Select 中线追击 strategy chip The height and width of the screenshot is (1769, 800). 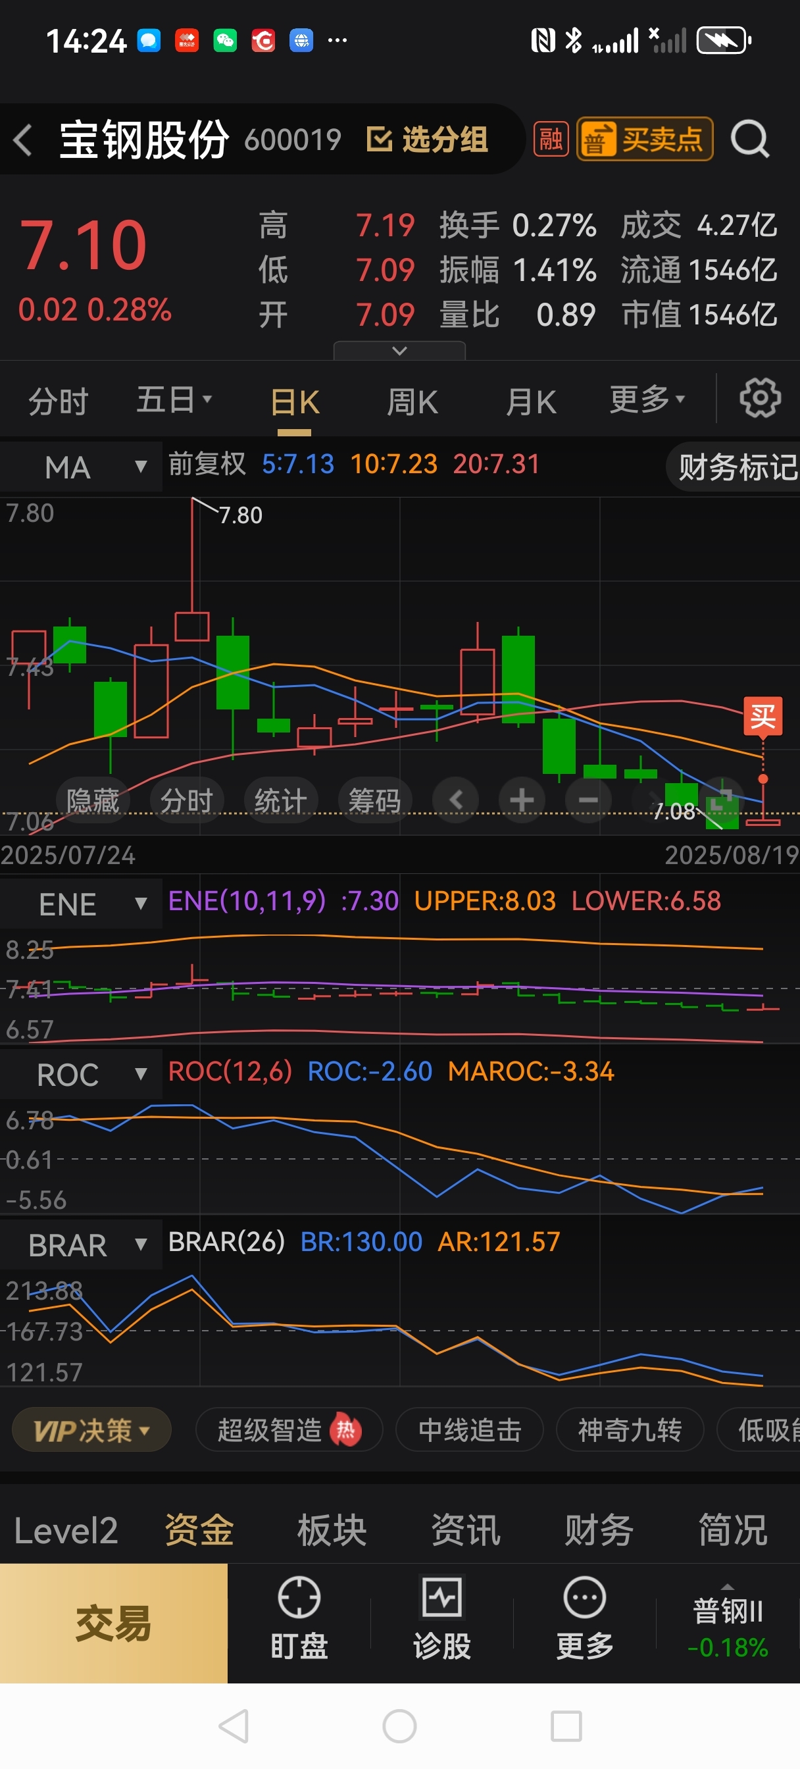click(x=470, y=1431)
